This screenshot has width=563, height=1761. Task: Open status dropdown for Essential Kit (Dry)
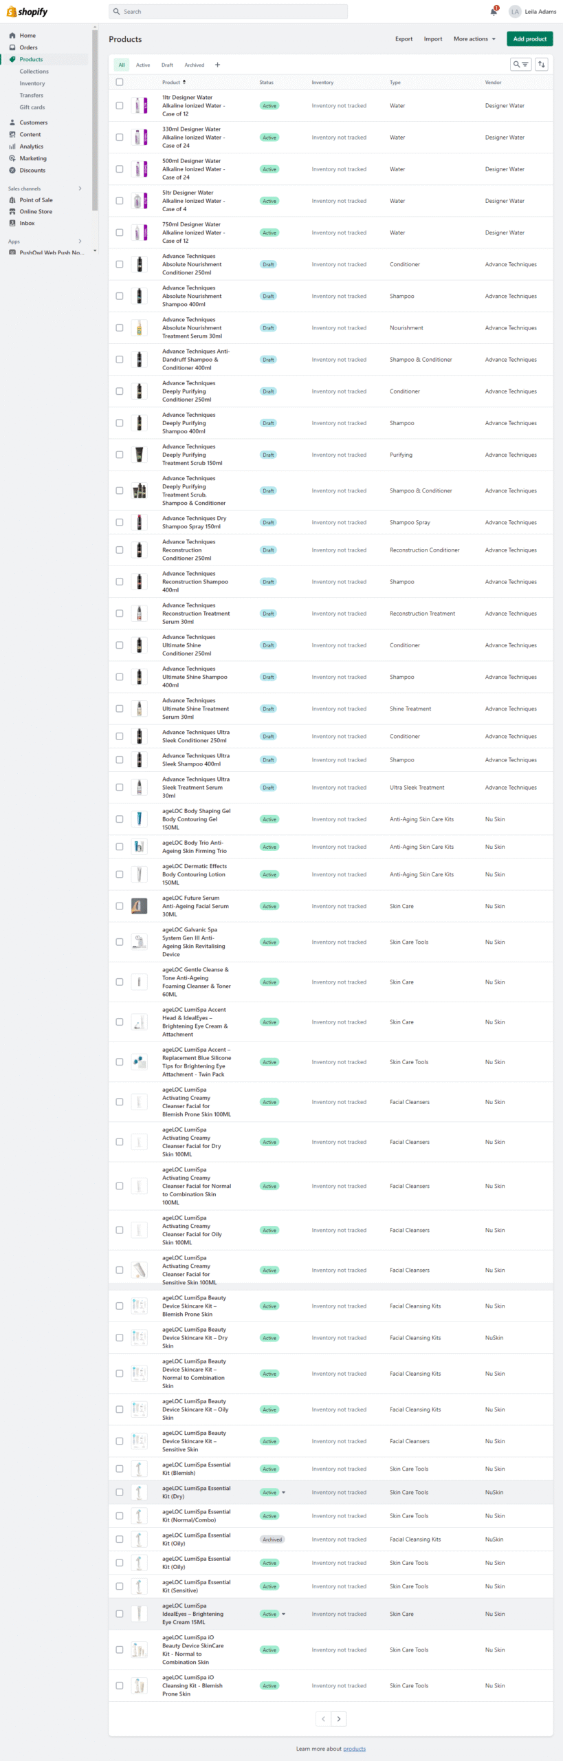point(283,1492)
